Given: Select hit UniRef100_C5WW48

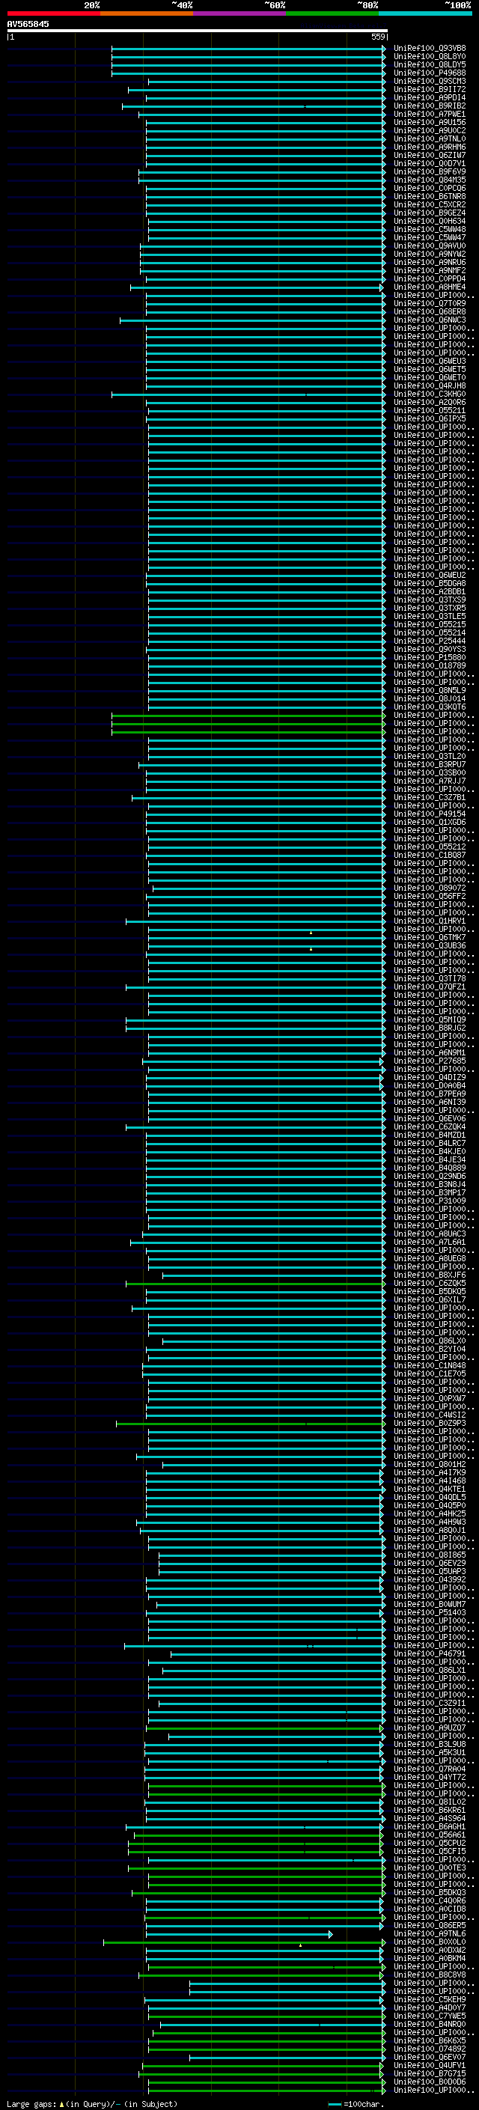Looking at the screenshot, I should coord(429,229).
